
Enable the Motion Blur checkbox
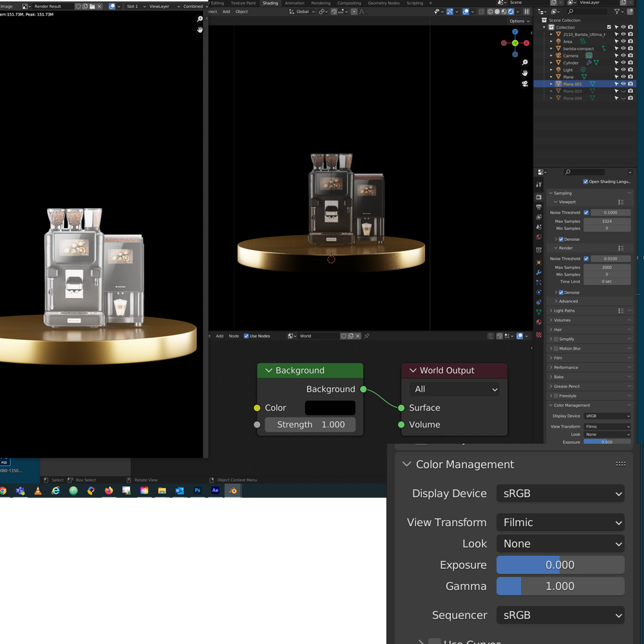(556, 348)
